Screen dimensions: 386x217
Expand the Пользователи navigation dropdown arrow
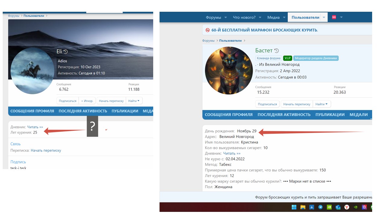pos(324,17)
